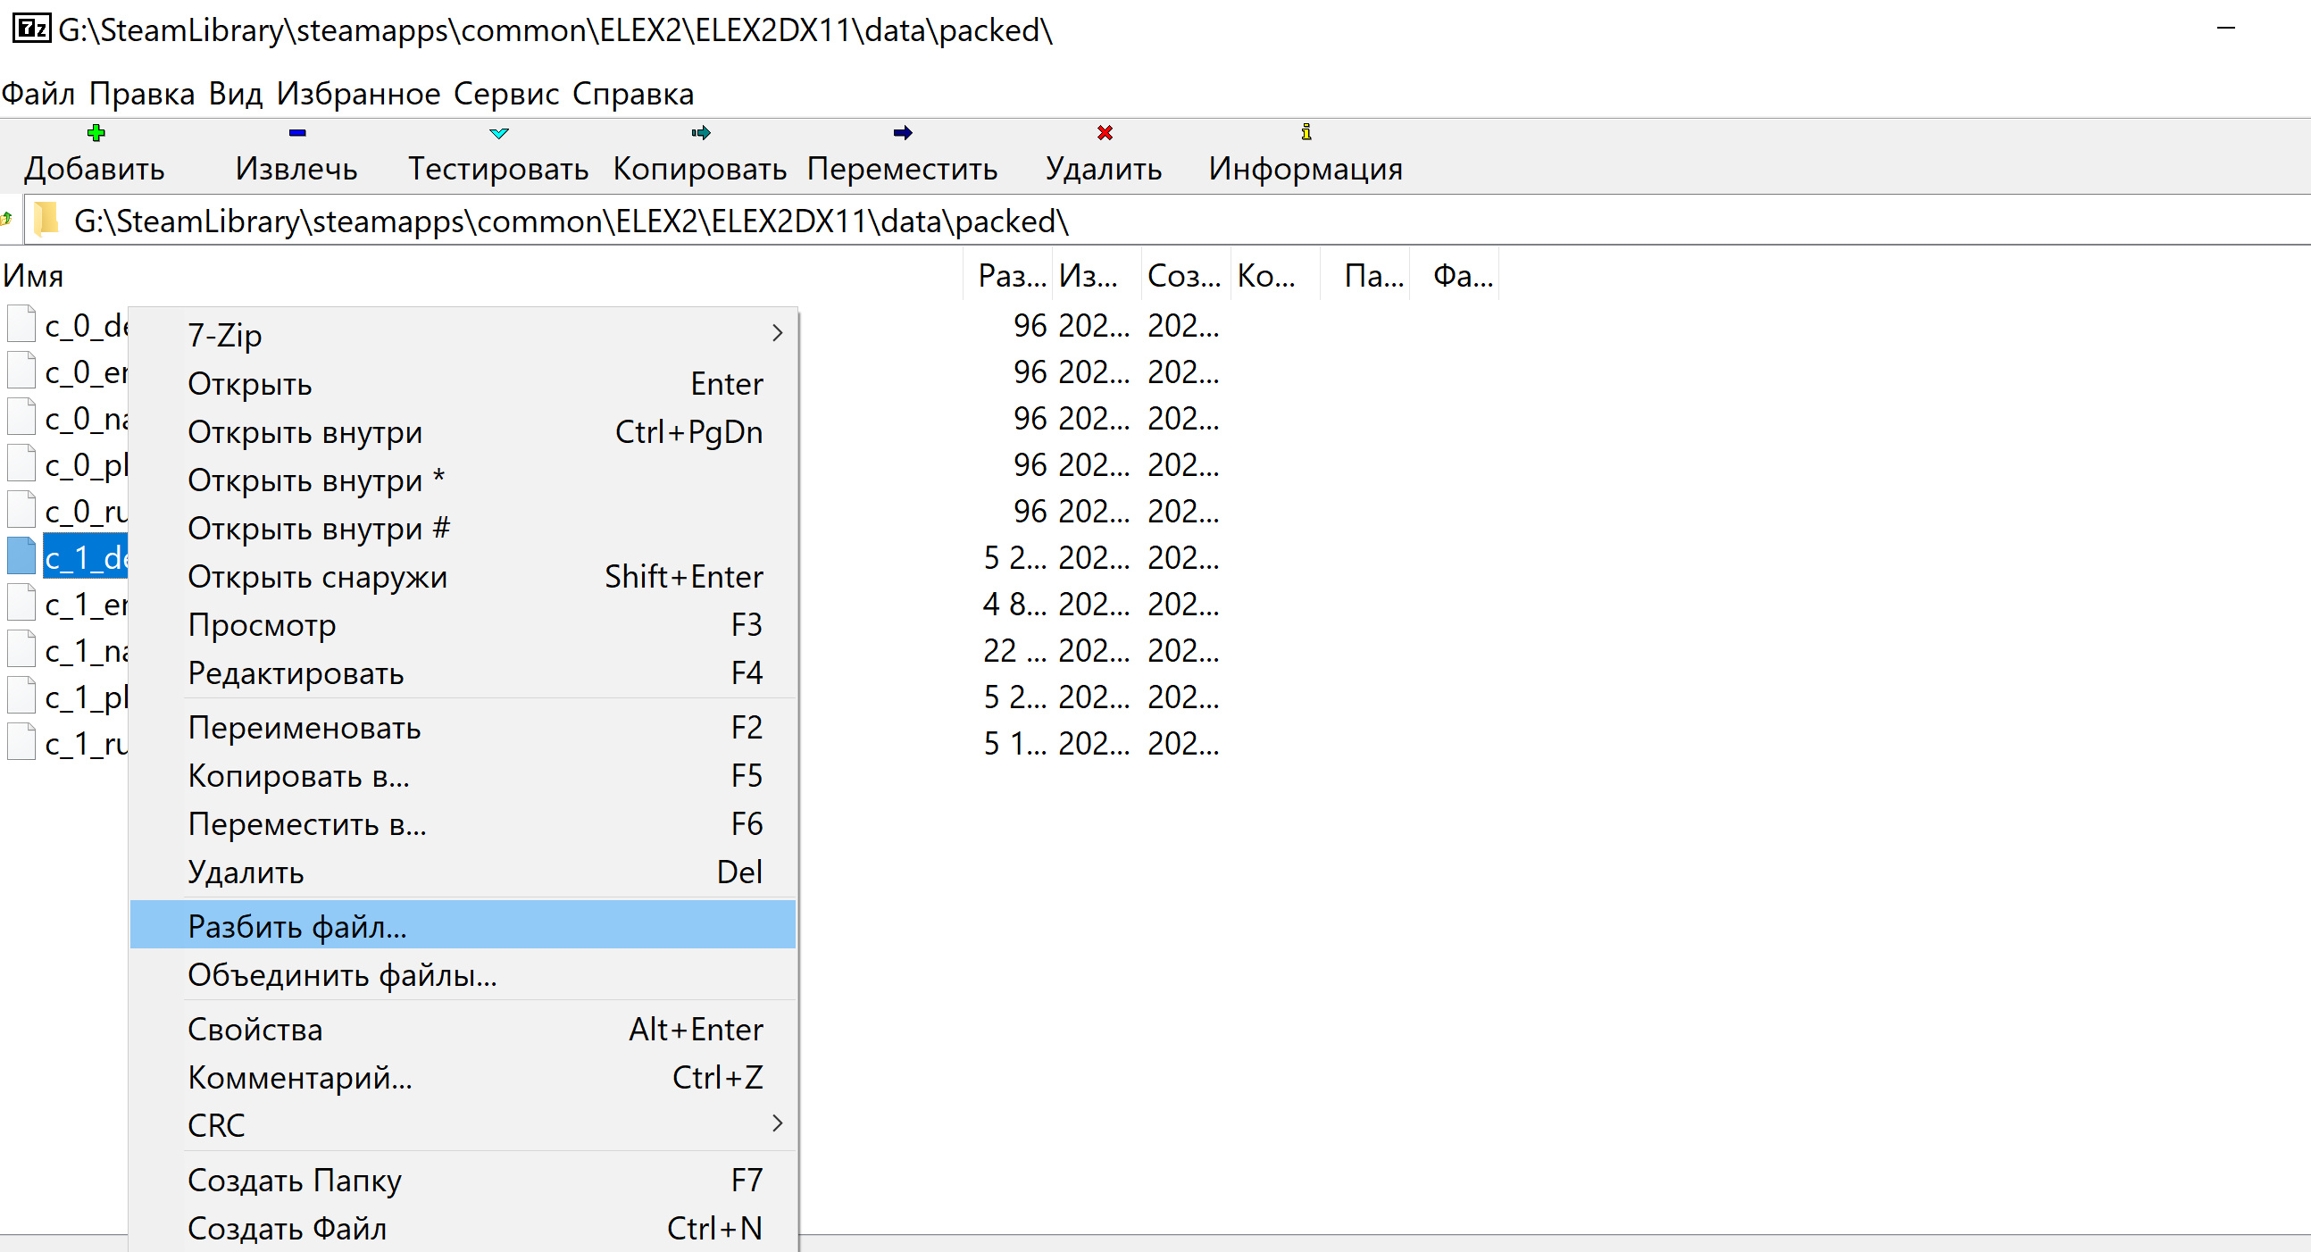Click the red X Delete icon

click(1105, 133)
